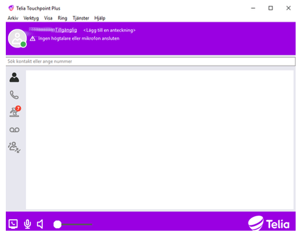
Task: Open the Visa menu
Action: [x=48, y=18]
